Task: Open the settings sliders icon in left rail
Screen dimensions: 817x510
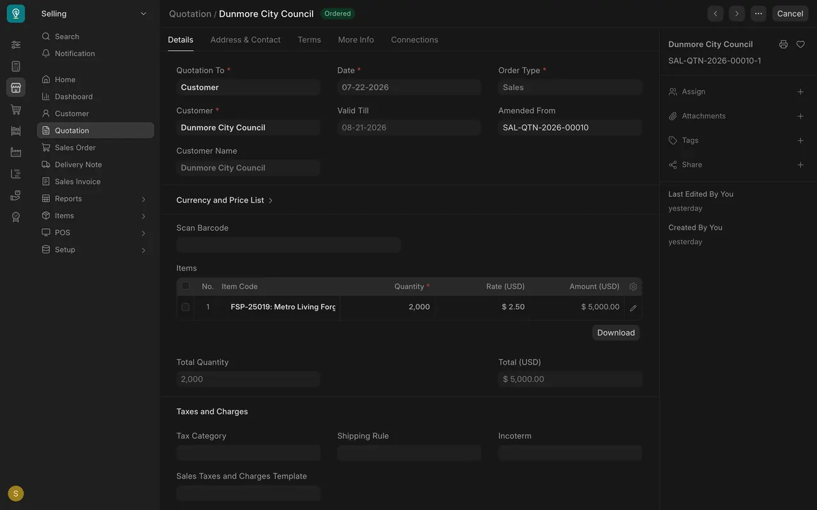Action: (x=16, y=45)
